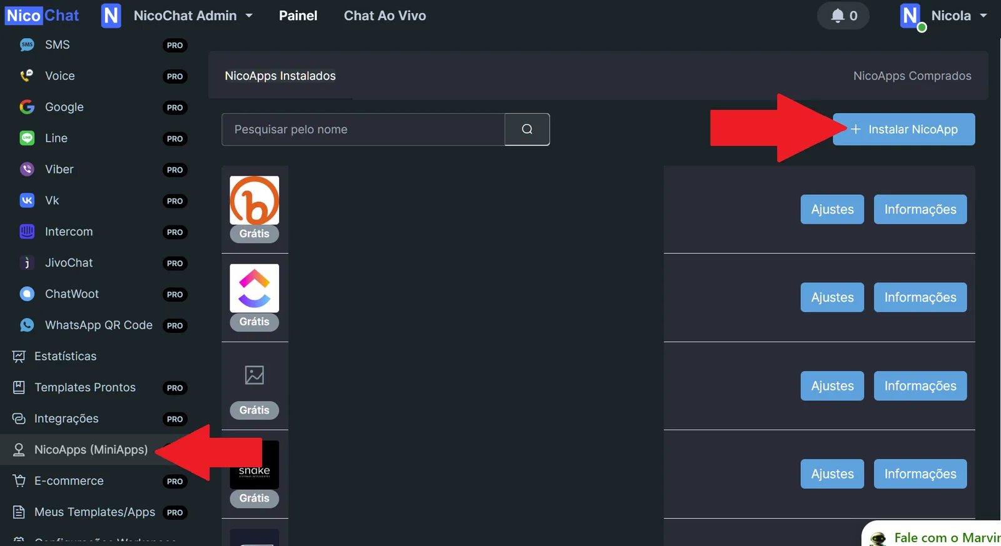This screenshot has height=546, width=1001.
Task: Click Ajustes for the ClickUp app
Action: tap(833, 297)
